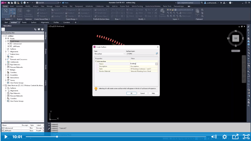This screenshot has height=141, width=251.
Task: Click the ellipsis button next to the Name value
Action: [157, 64]
